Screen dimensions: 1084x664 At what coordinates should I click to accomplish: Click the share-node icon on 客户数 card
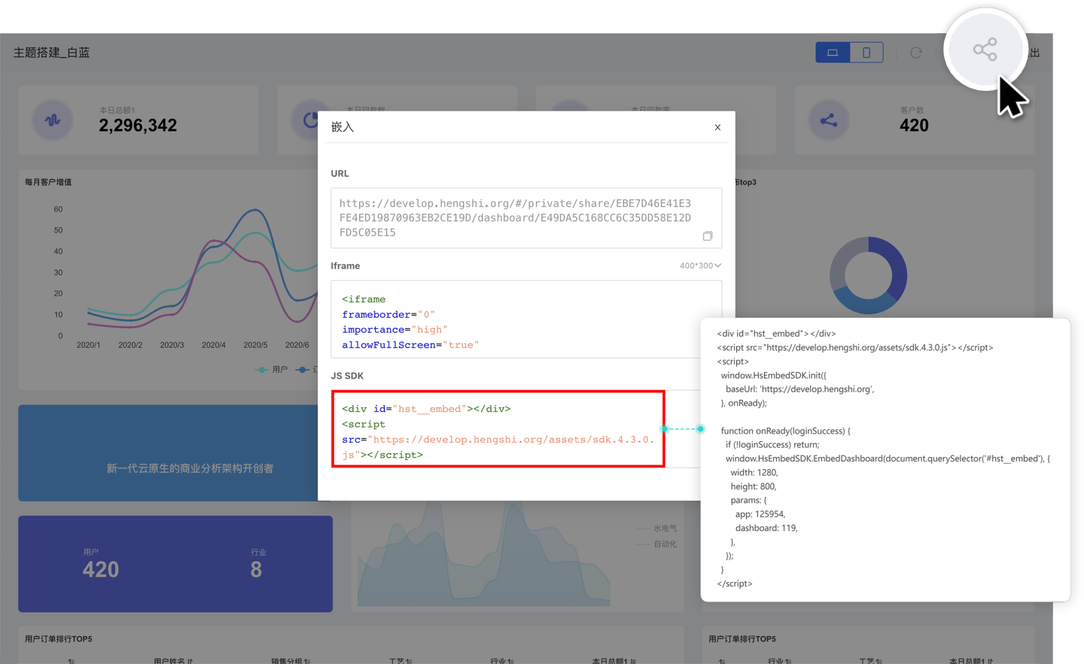(829, 120)
